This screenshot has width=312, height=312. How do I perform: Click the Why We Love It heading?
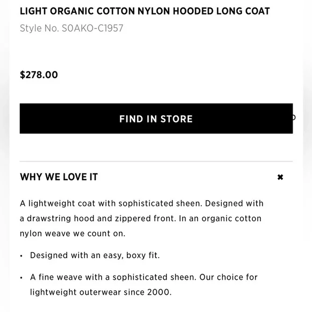pyautogui.click(x=59, y=177)
